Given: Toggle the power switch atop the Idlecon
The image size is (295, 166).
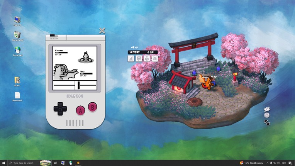Looking at the screenshot, I should pos(53,36).
